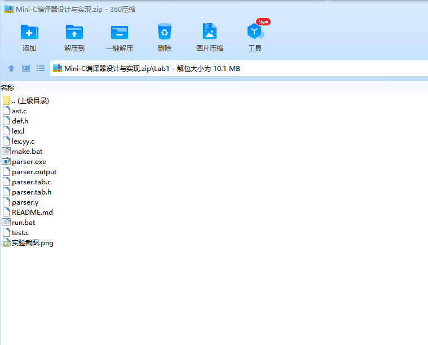This screenshot has width=428, height=345.
Task: Switch to list view icon
Action: 41,68
